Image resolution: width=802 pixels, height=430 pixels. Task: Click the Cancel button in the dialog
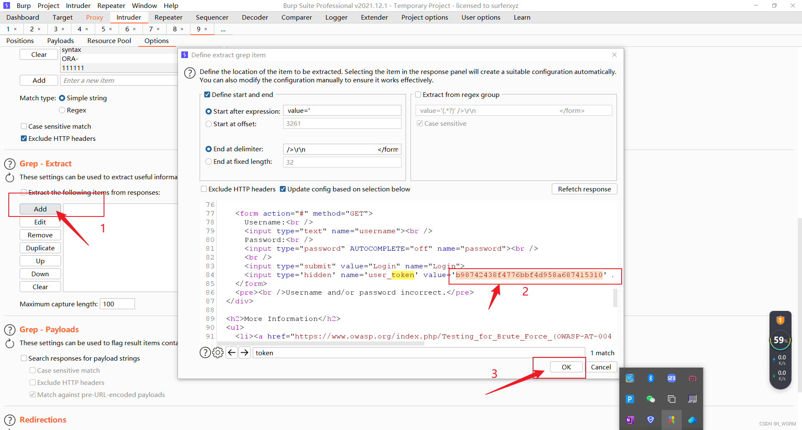click(x=601, y=367)
